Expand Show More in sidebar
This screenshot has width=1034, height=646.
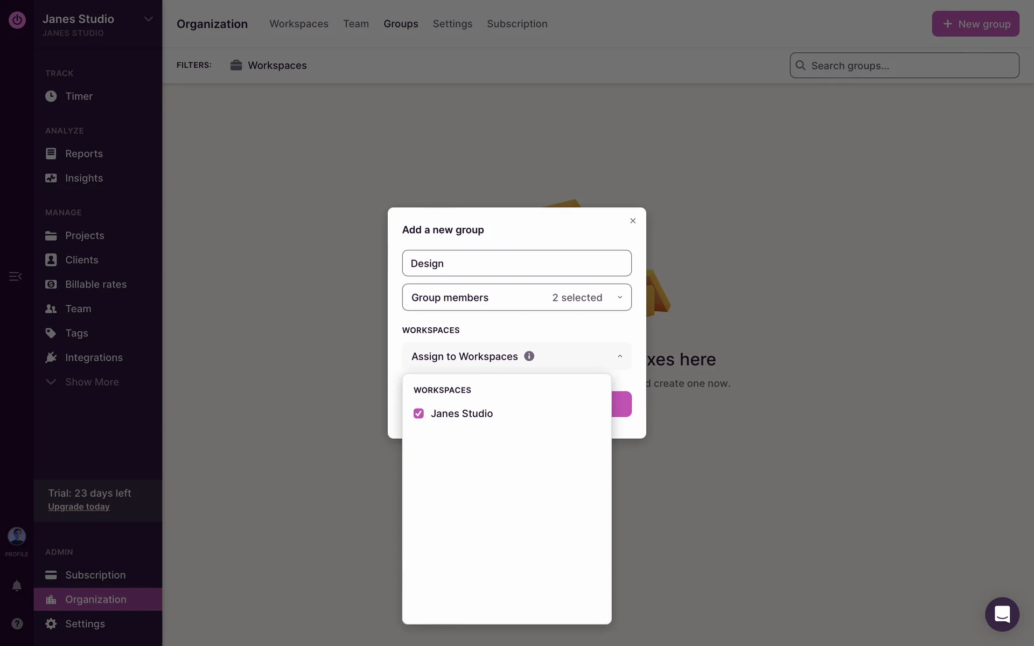[92, 382]
